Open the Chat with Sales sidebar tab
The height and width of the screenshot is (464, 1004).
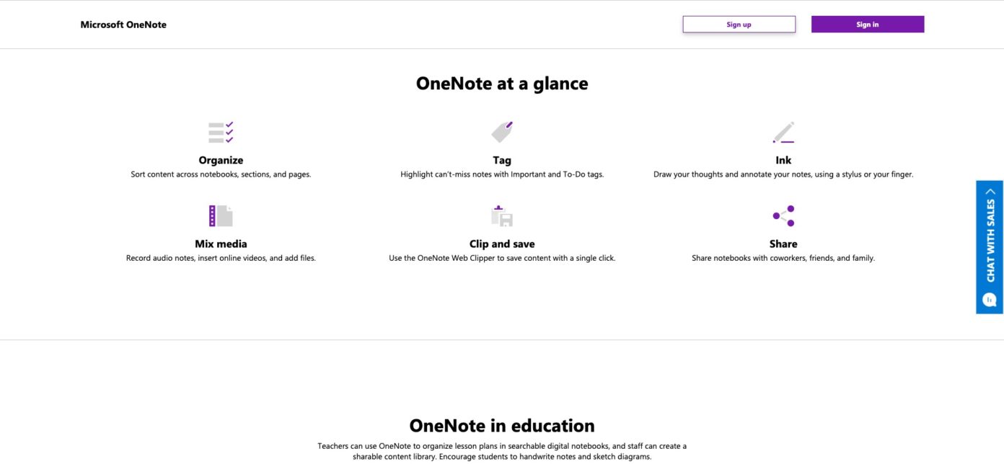(x=988, y=245)
